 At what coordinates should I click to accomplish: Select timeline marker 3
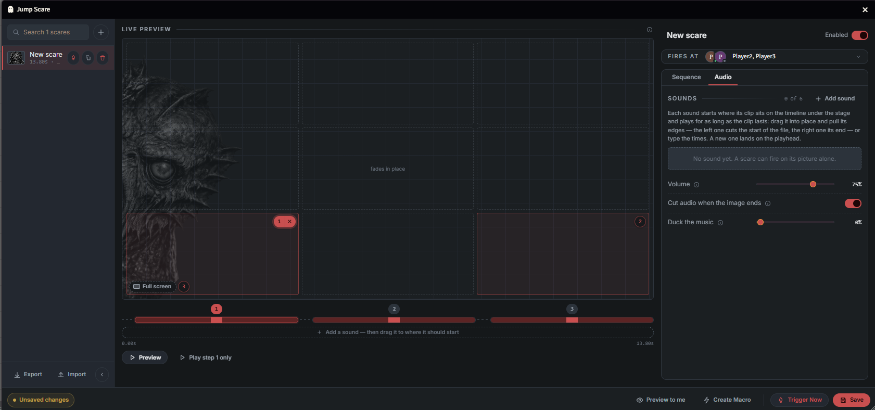572,309
